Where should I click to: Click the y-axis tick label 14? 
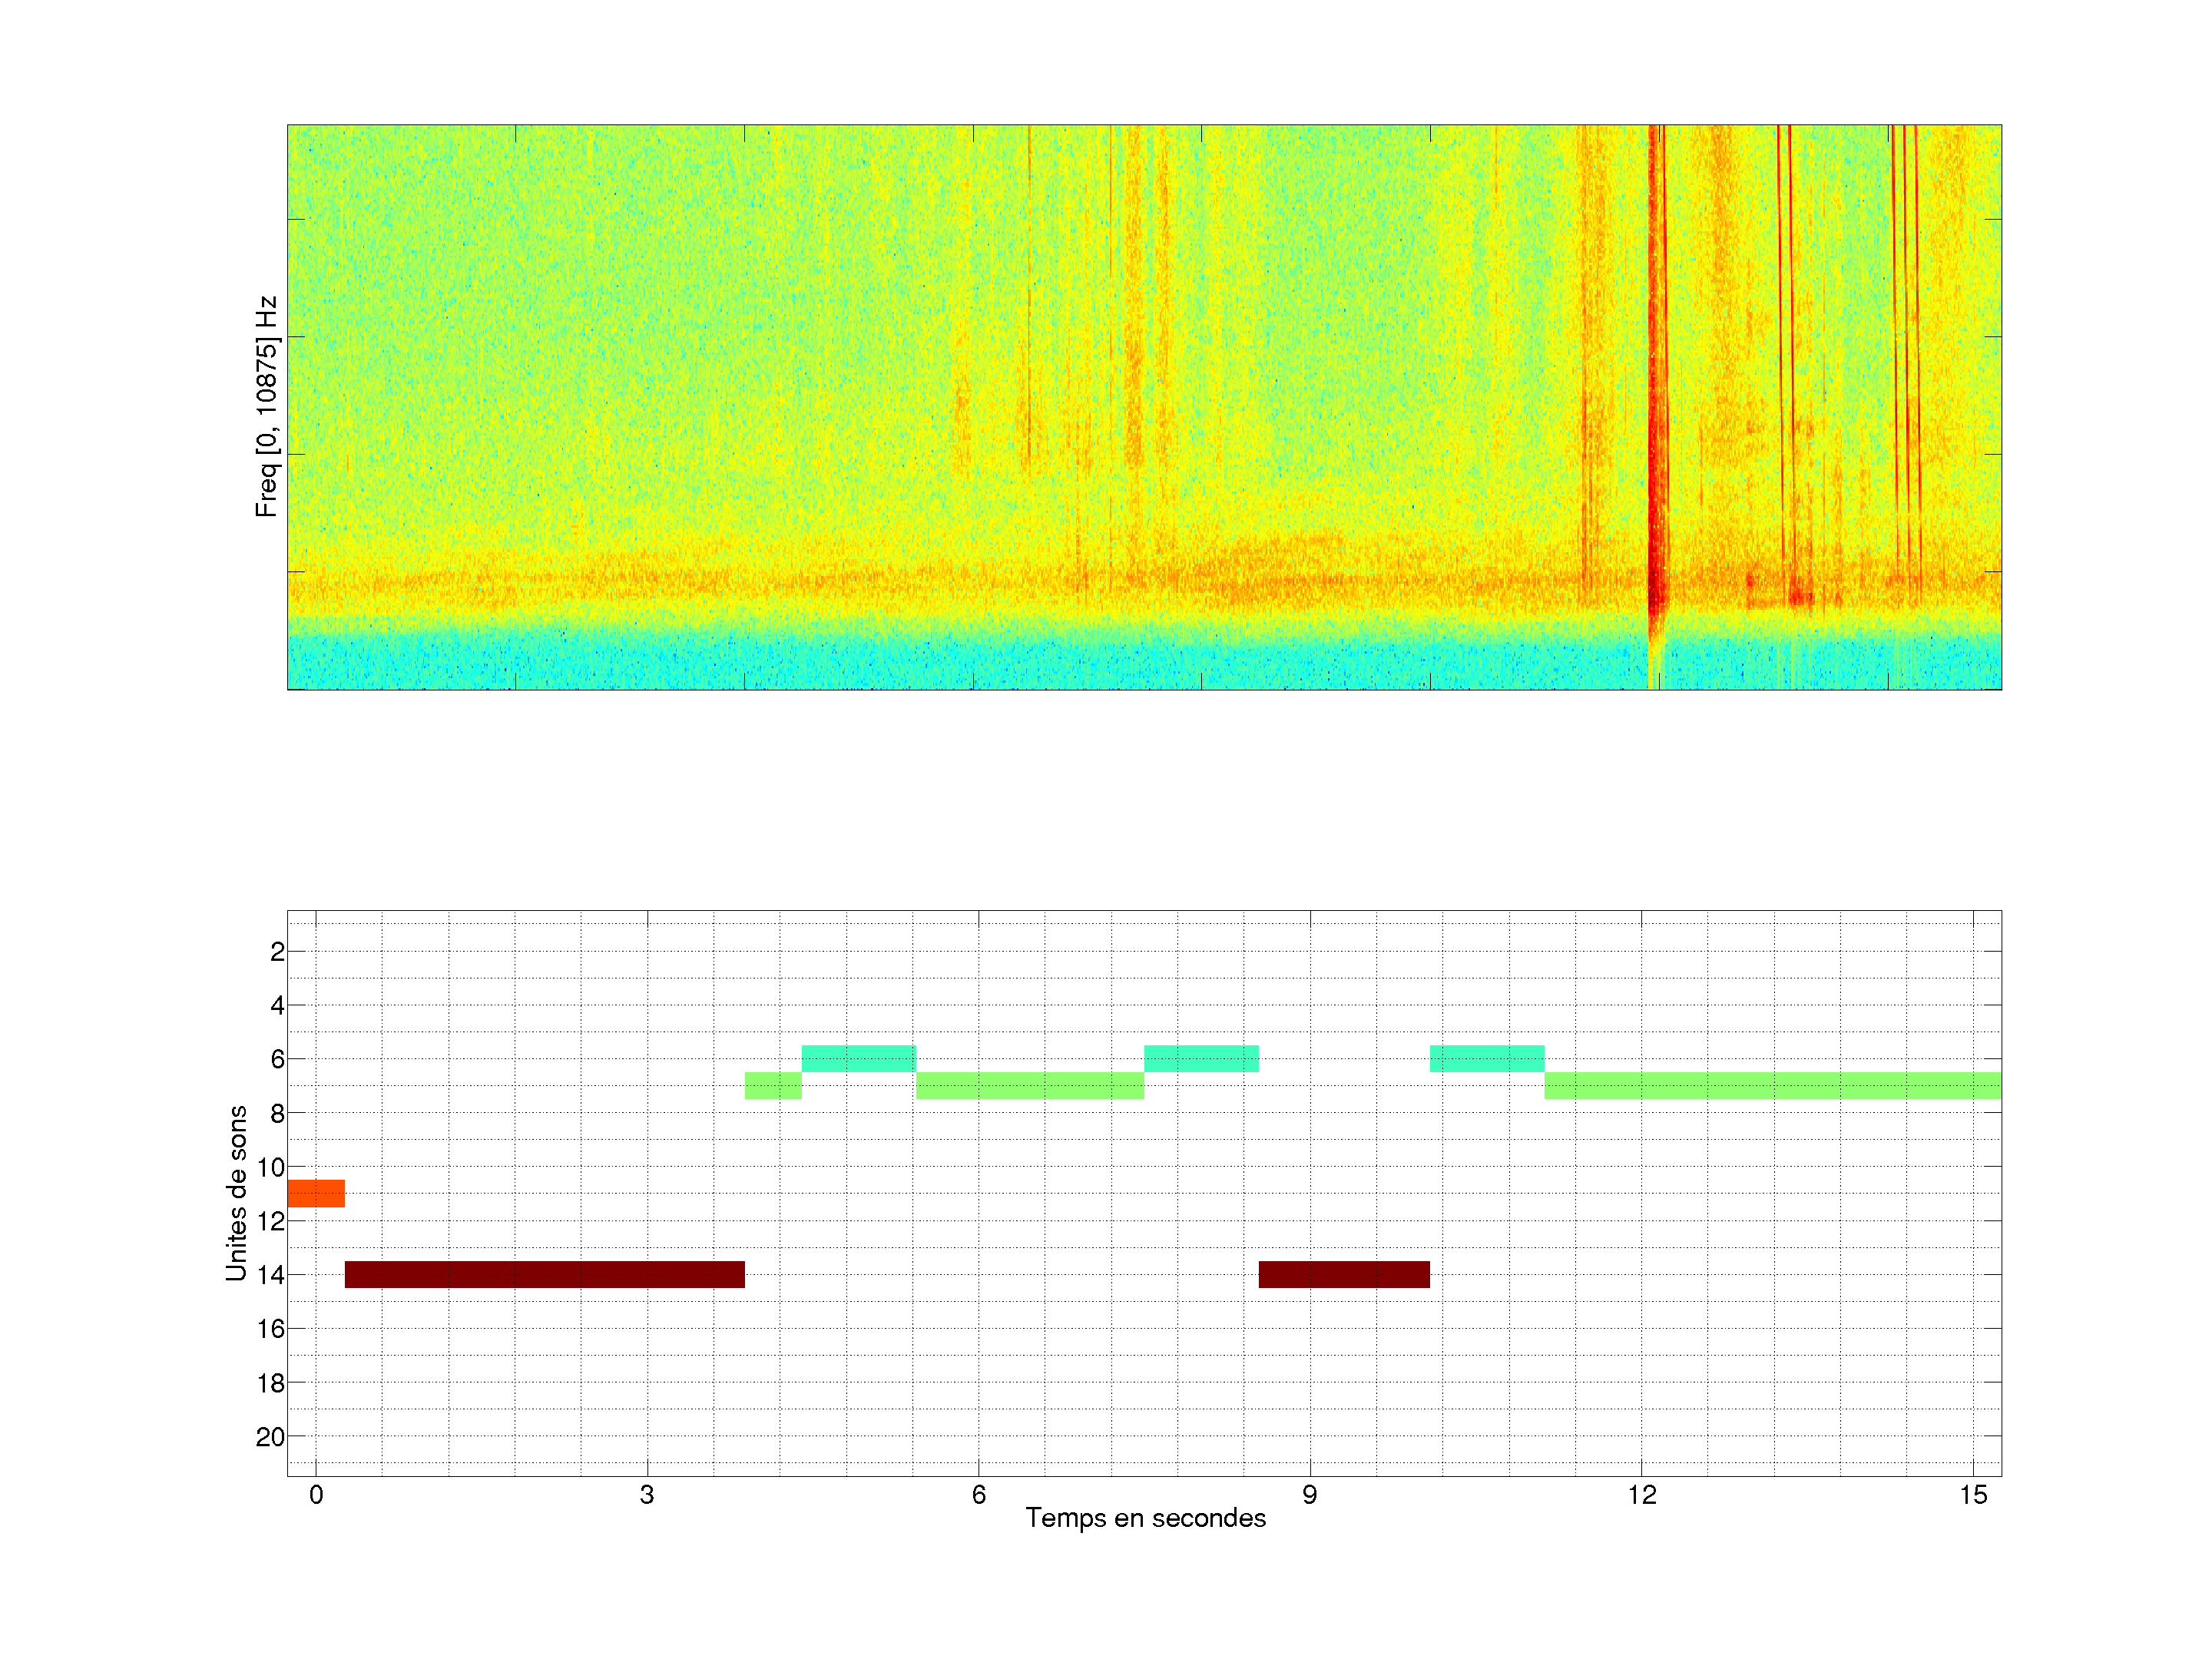coord(270,1275)
